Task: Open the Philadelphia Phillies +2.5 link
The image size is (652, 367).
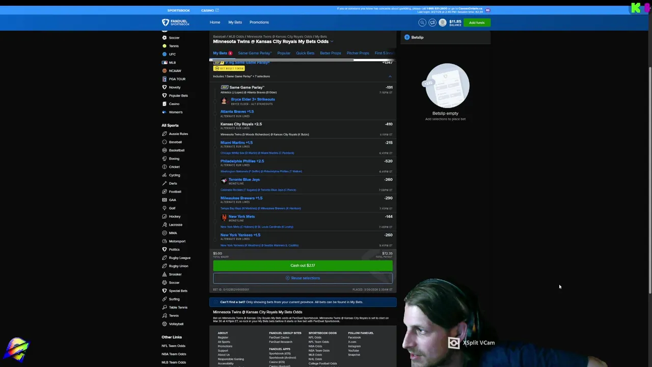Action: click(242, 161)
